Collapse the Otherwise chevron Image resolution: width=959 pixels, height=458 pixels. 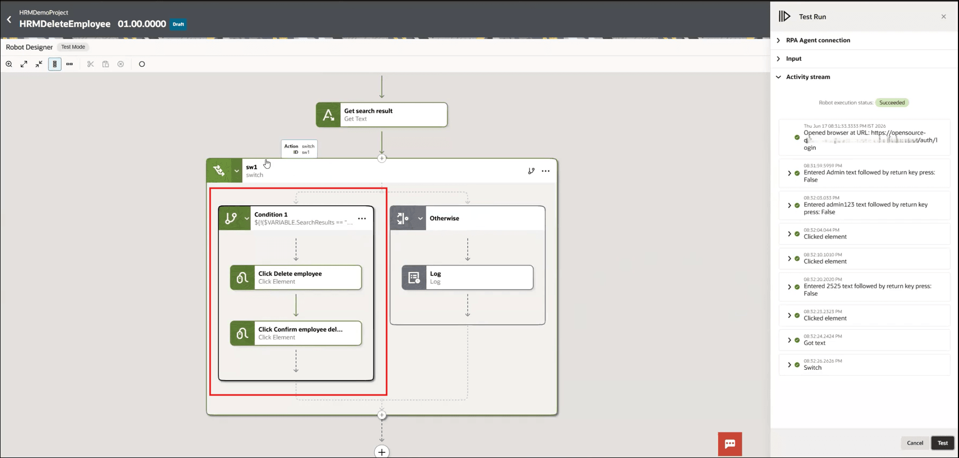(420, 219)
